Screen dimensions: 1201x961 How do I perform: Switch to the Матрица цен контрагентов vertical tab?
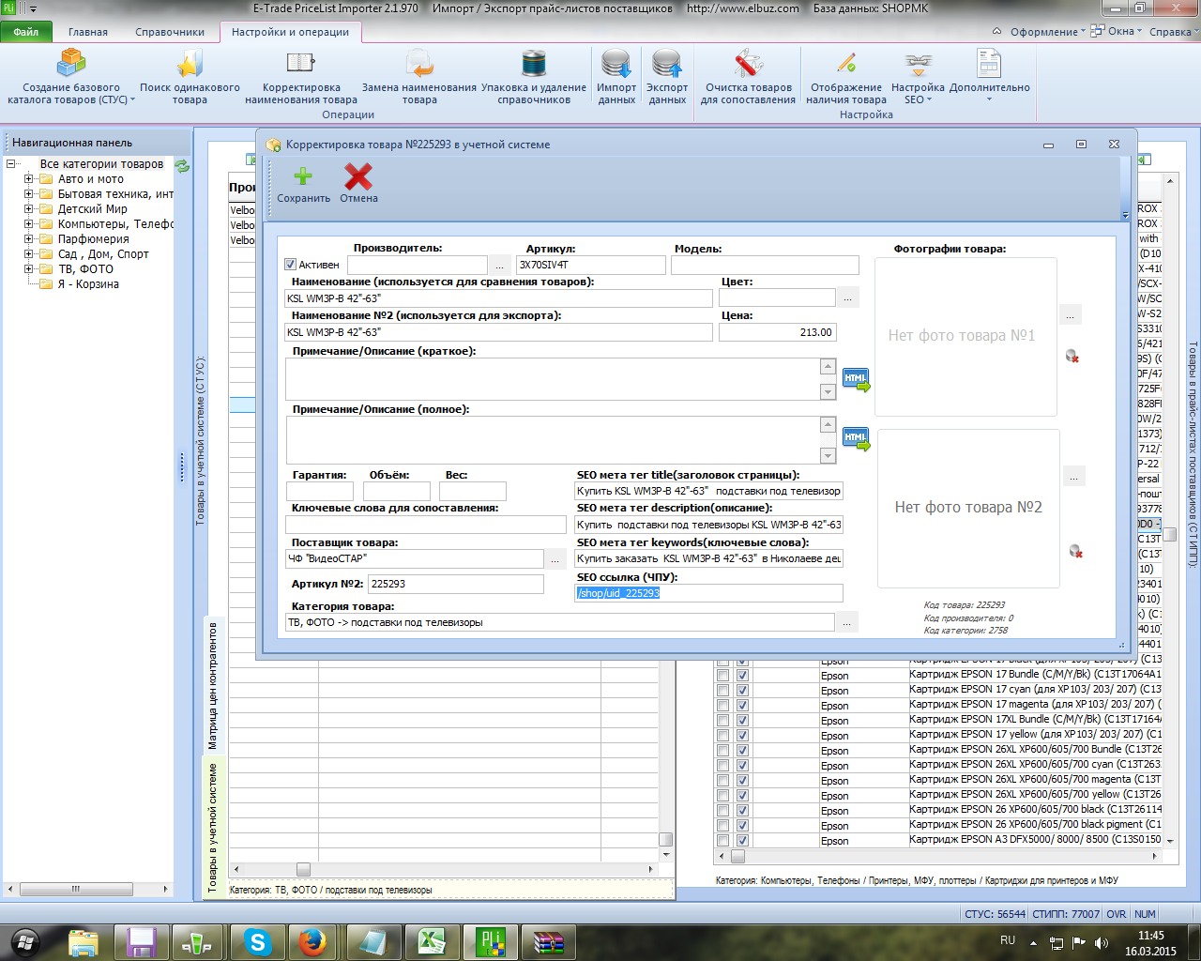click(212, 684)
